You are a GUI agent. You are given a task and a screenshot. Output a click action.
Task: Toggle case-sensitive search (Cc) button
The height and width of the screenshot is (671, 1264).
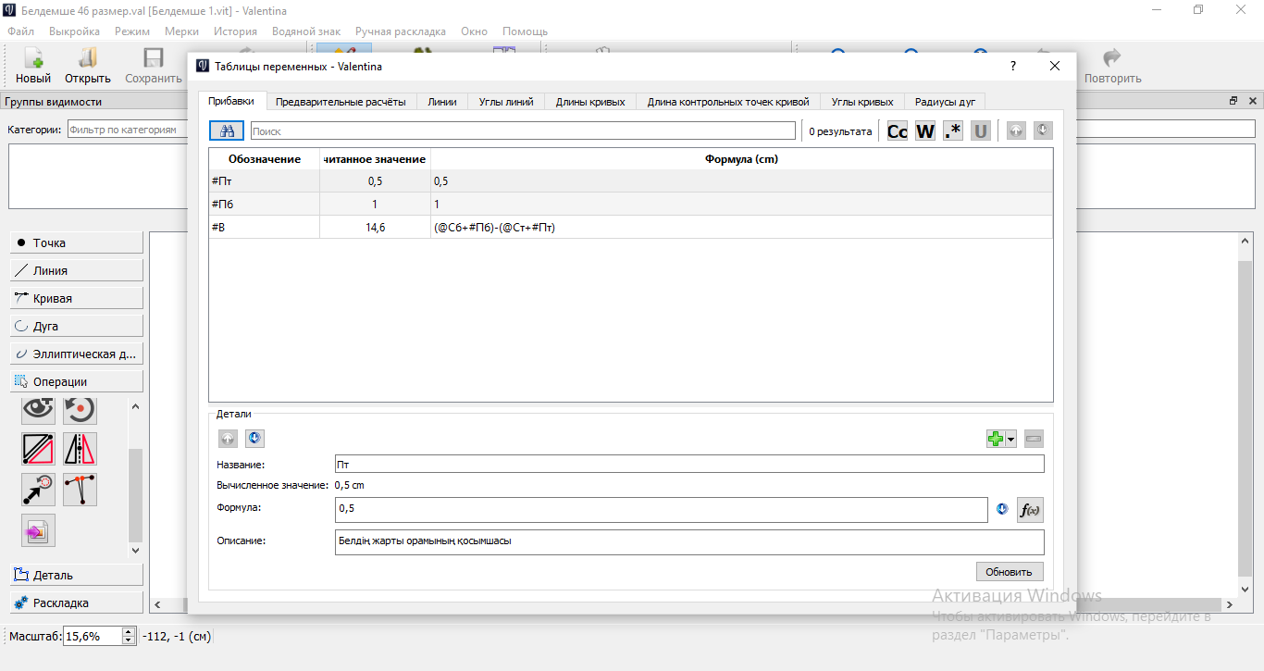[898, 131]
